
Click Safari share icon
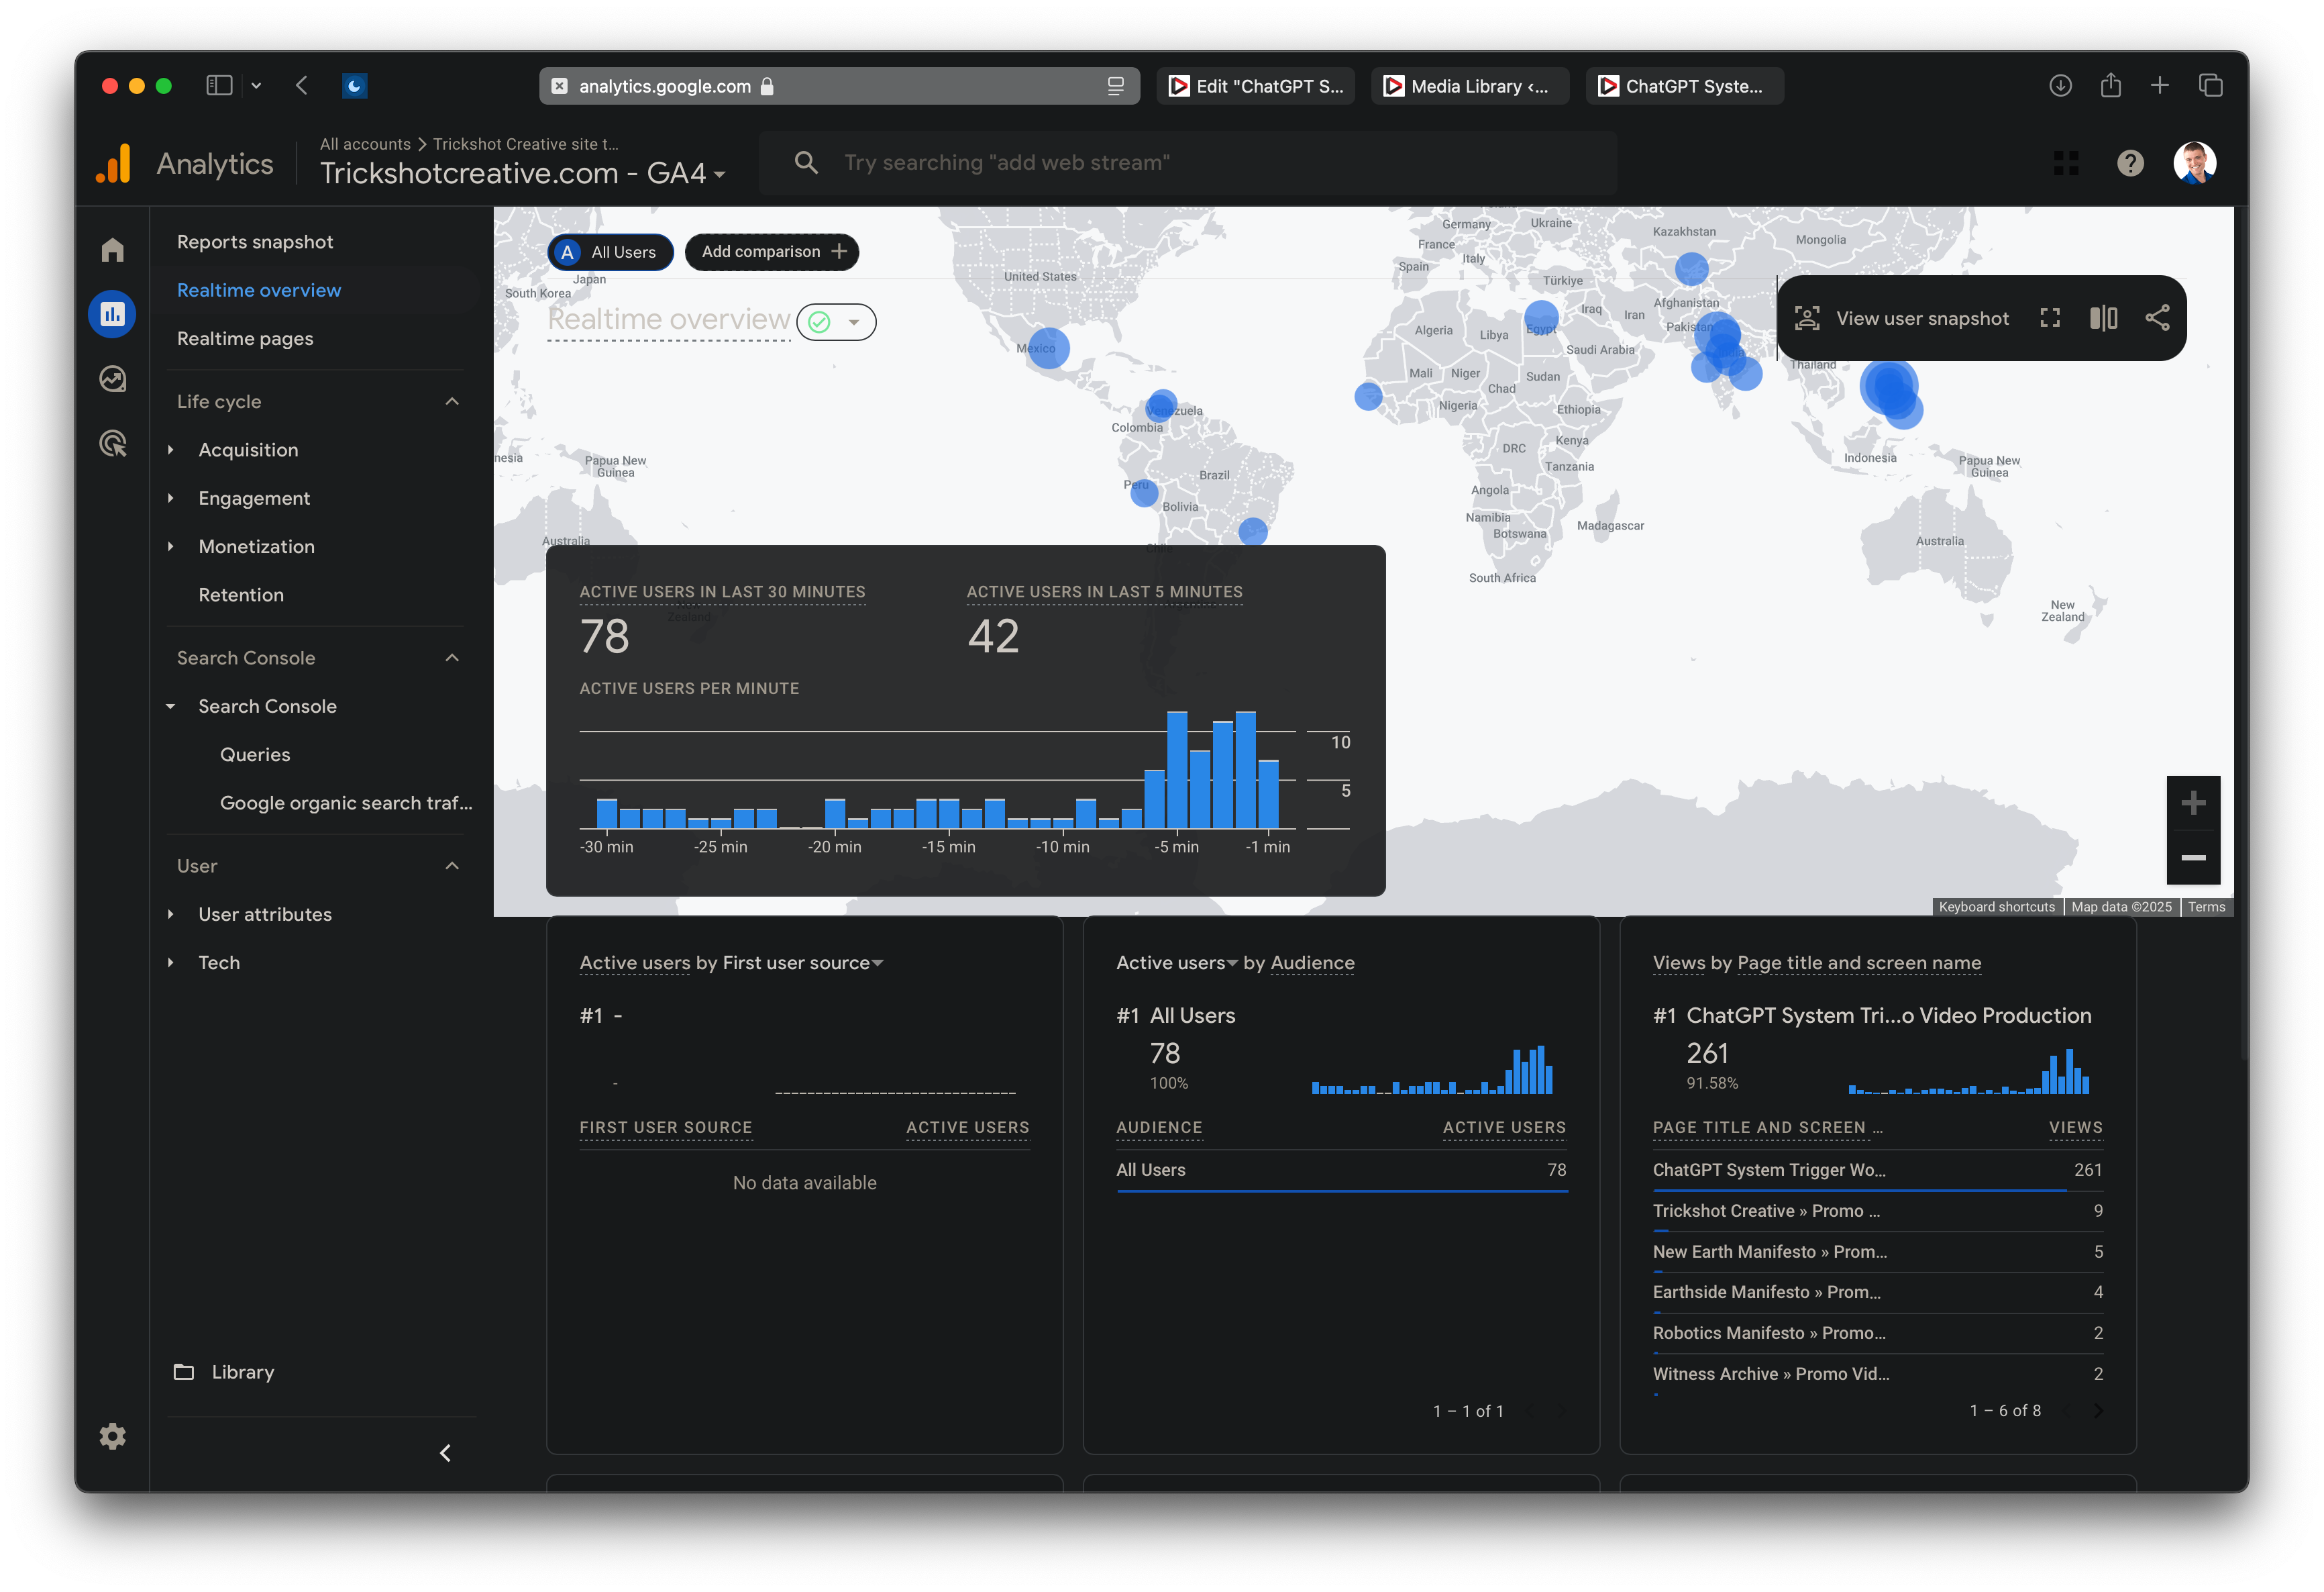point(2110,86)
